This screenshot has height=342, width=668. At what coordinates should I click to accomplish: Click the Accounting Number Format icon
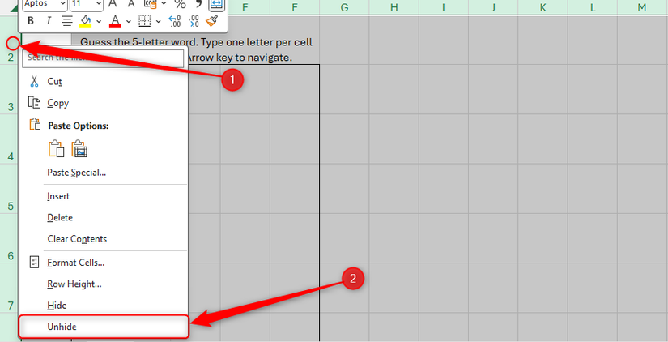click(151, 4)
